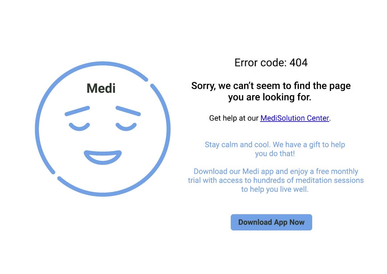Screen dimensions: 387x274
Task: Click the "Download our Medi app and enjoy" line
Action: 276,171
